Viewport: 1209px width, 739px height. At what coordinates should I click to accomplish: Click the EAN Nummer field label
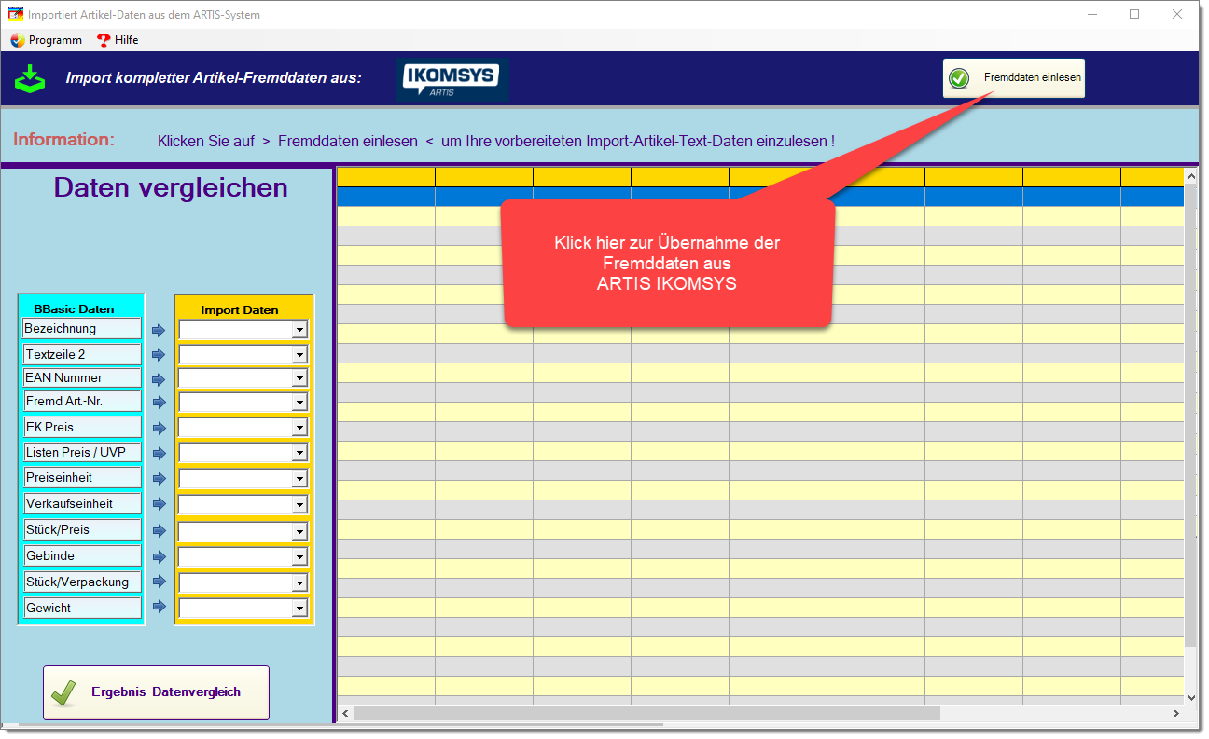click(x=81, y=377)
